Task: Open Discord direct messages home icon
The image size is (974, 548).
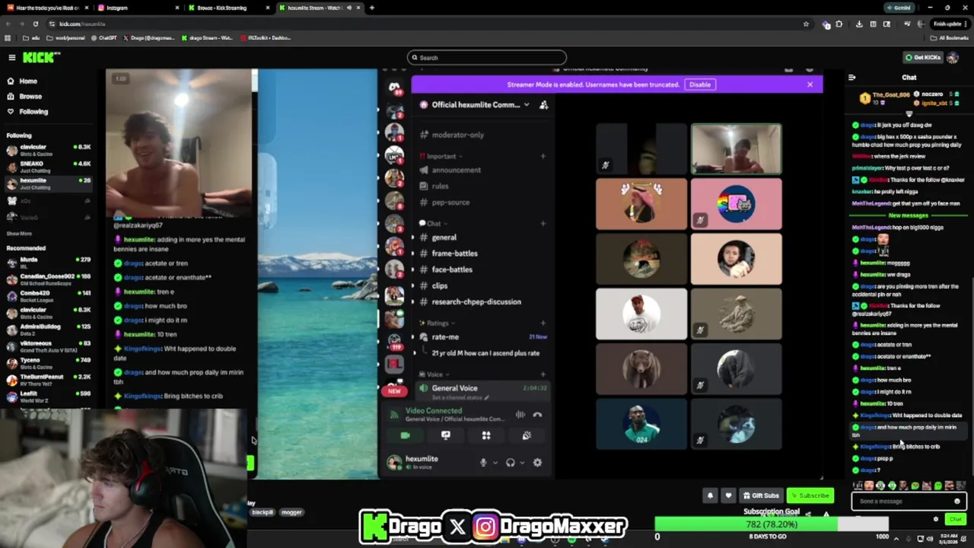Action: (394, 87)
